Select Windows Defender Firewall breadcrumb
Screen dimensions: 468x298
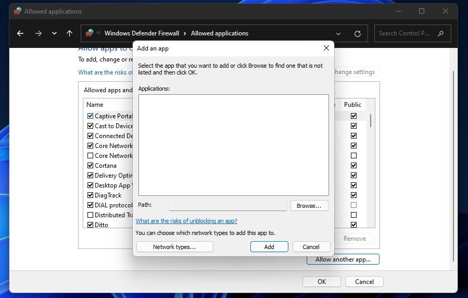pyautogui.click(x=142, y=33)
